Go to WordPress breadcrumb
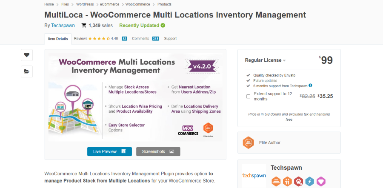The image size is (383, 188). point(85,4)
